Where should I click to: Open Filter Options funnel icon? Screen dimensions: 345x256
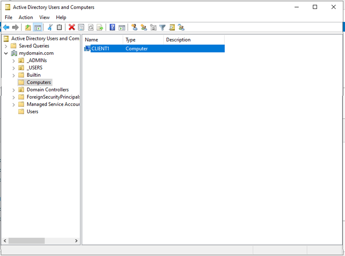point(162,27)
